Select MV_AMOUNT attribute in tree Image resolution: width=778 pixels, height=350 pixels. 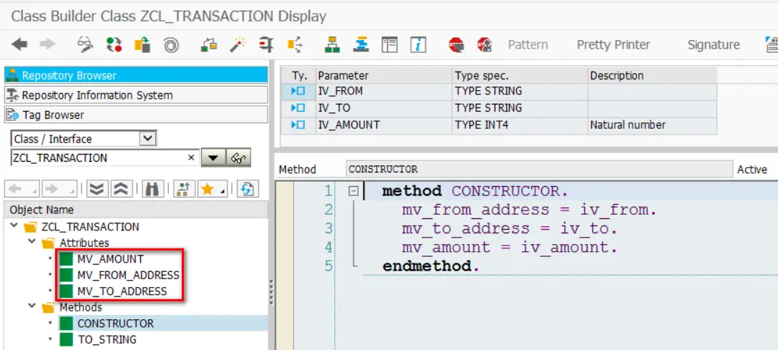coord(110,258)
